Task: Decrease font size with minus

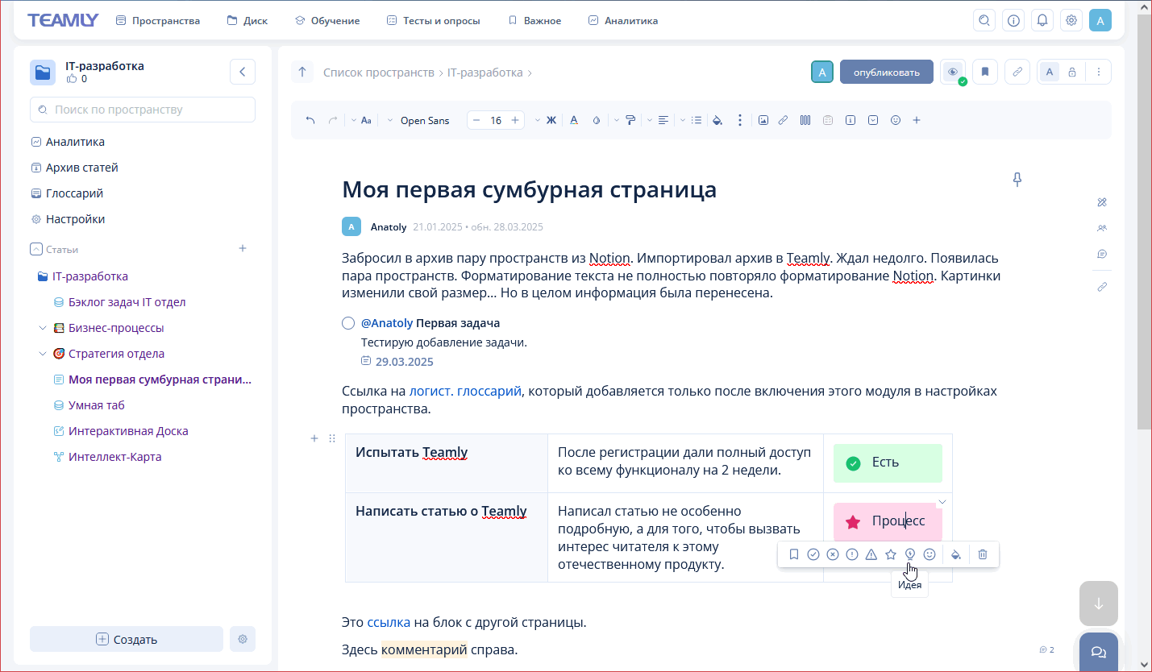Action: pyautogui.click(x=476, y=121)
